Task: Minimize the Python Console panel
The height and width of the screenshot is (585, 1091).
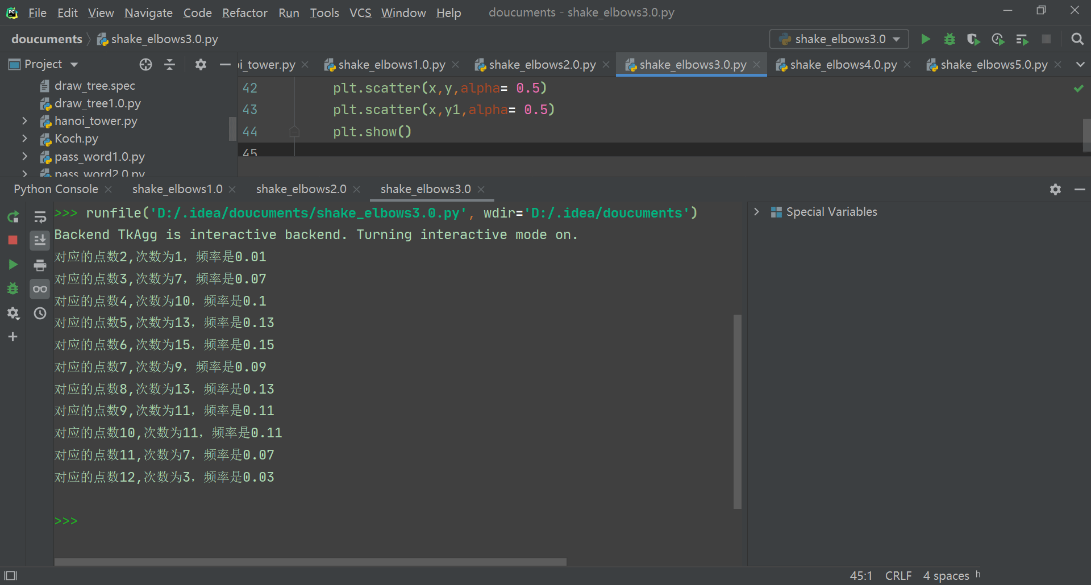Action: 1080,189
